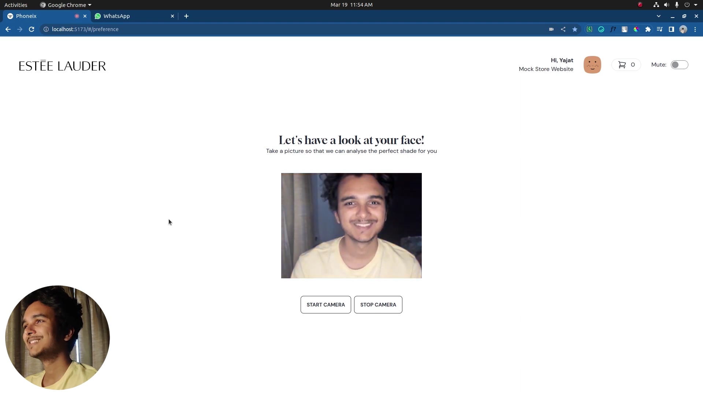Click the share page icon
The image size is (703, 395).
563,29
